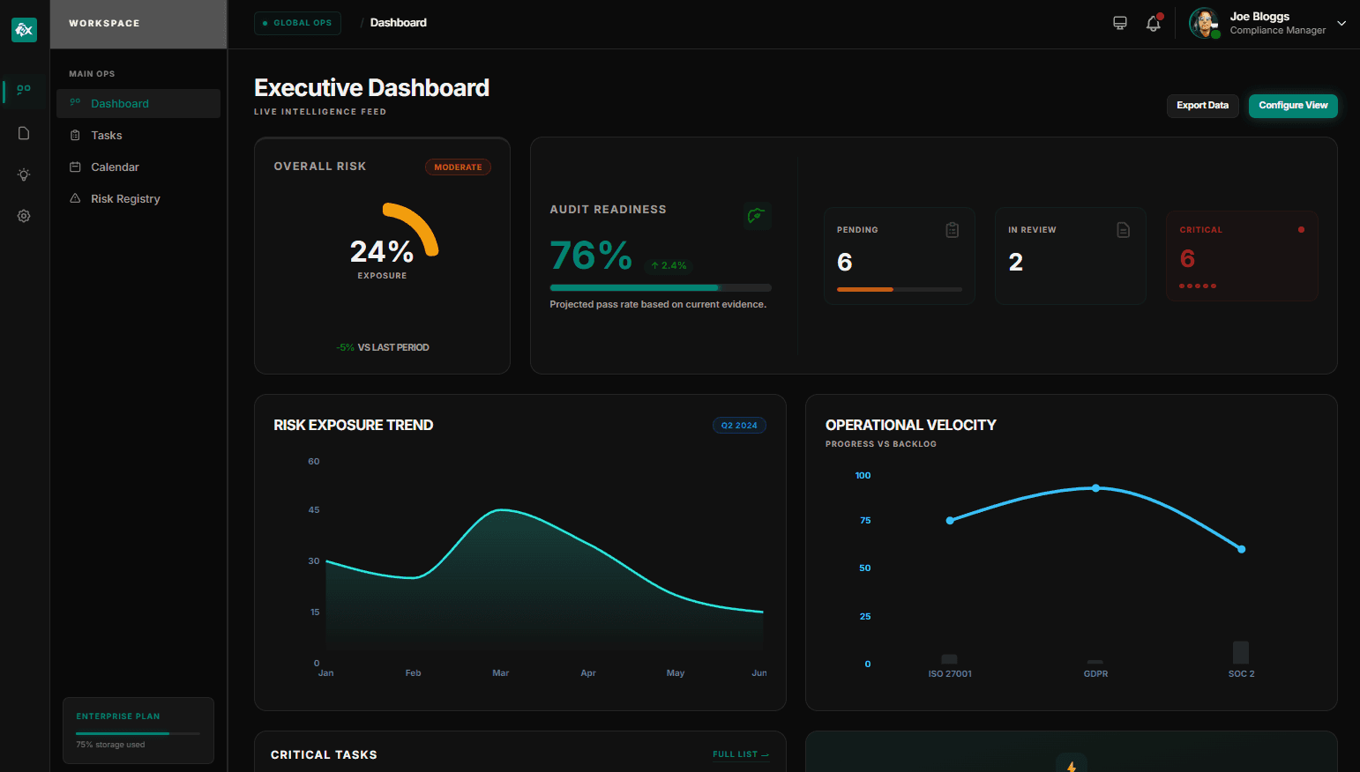Click the SOC 2 data point on chart
The image size is (1360, 772).
tap(1242, 549)
